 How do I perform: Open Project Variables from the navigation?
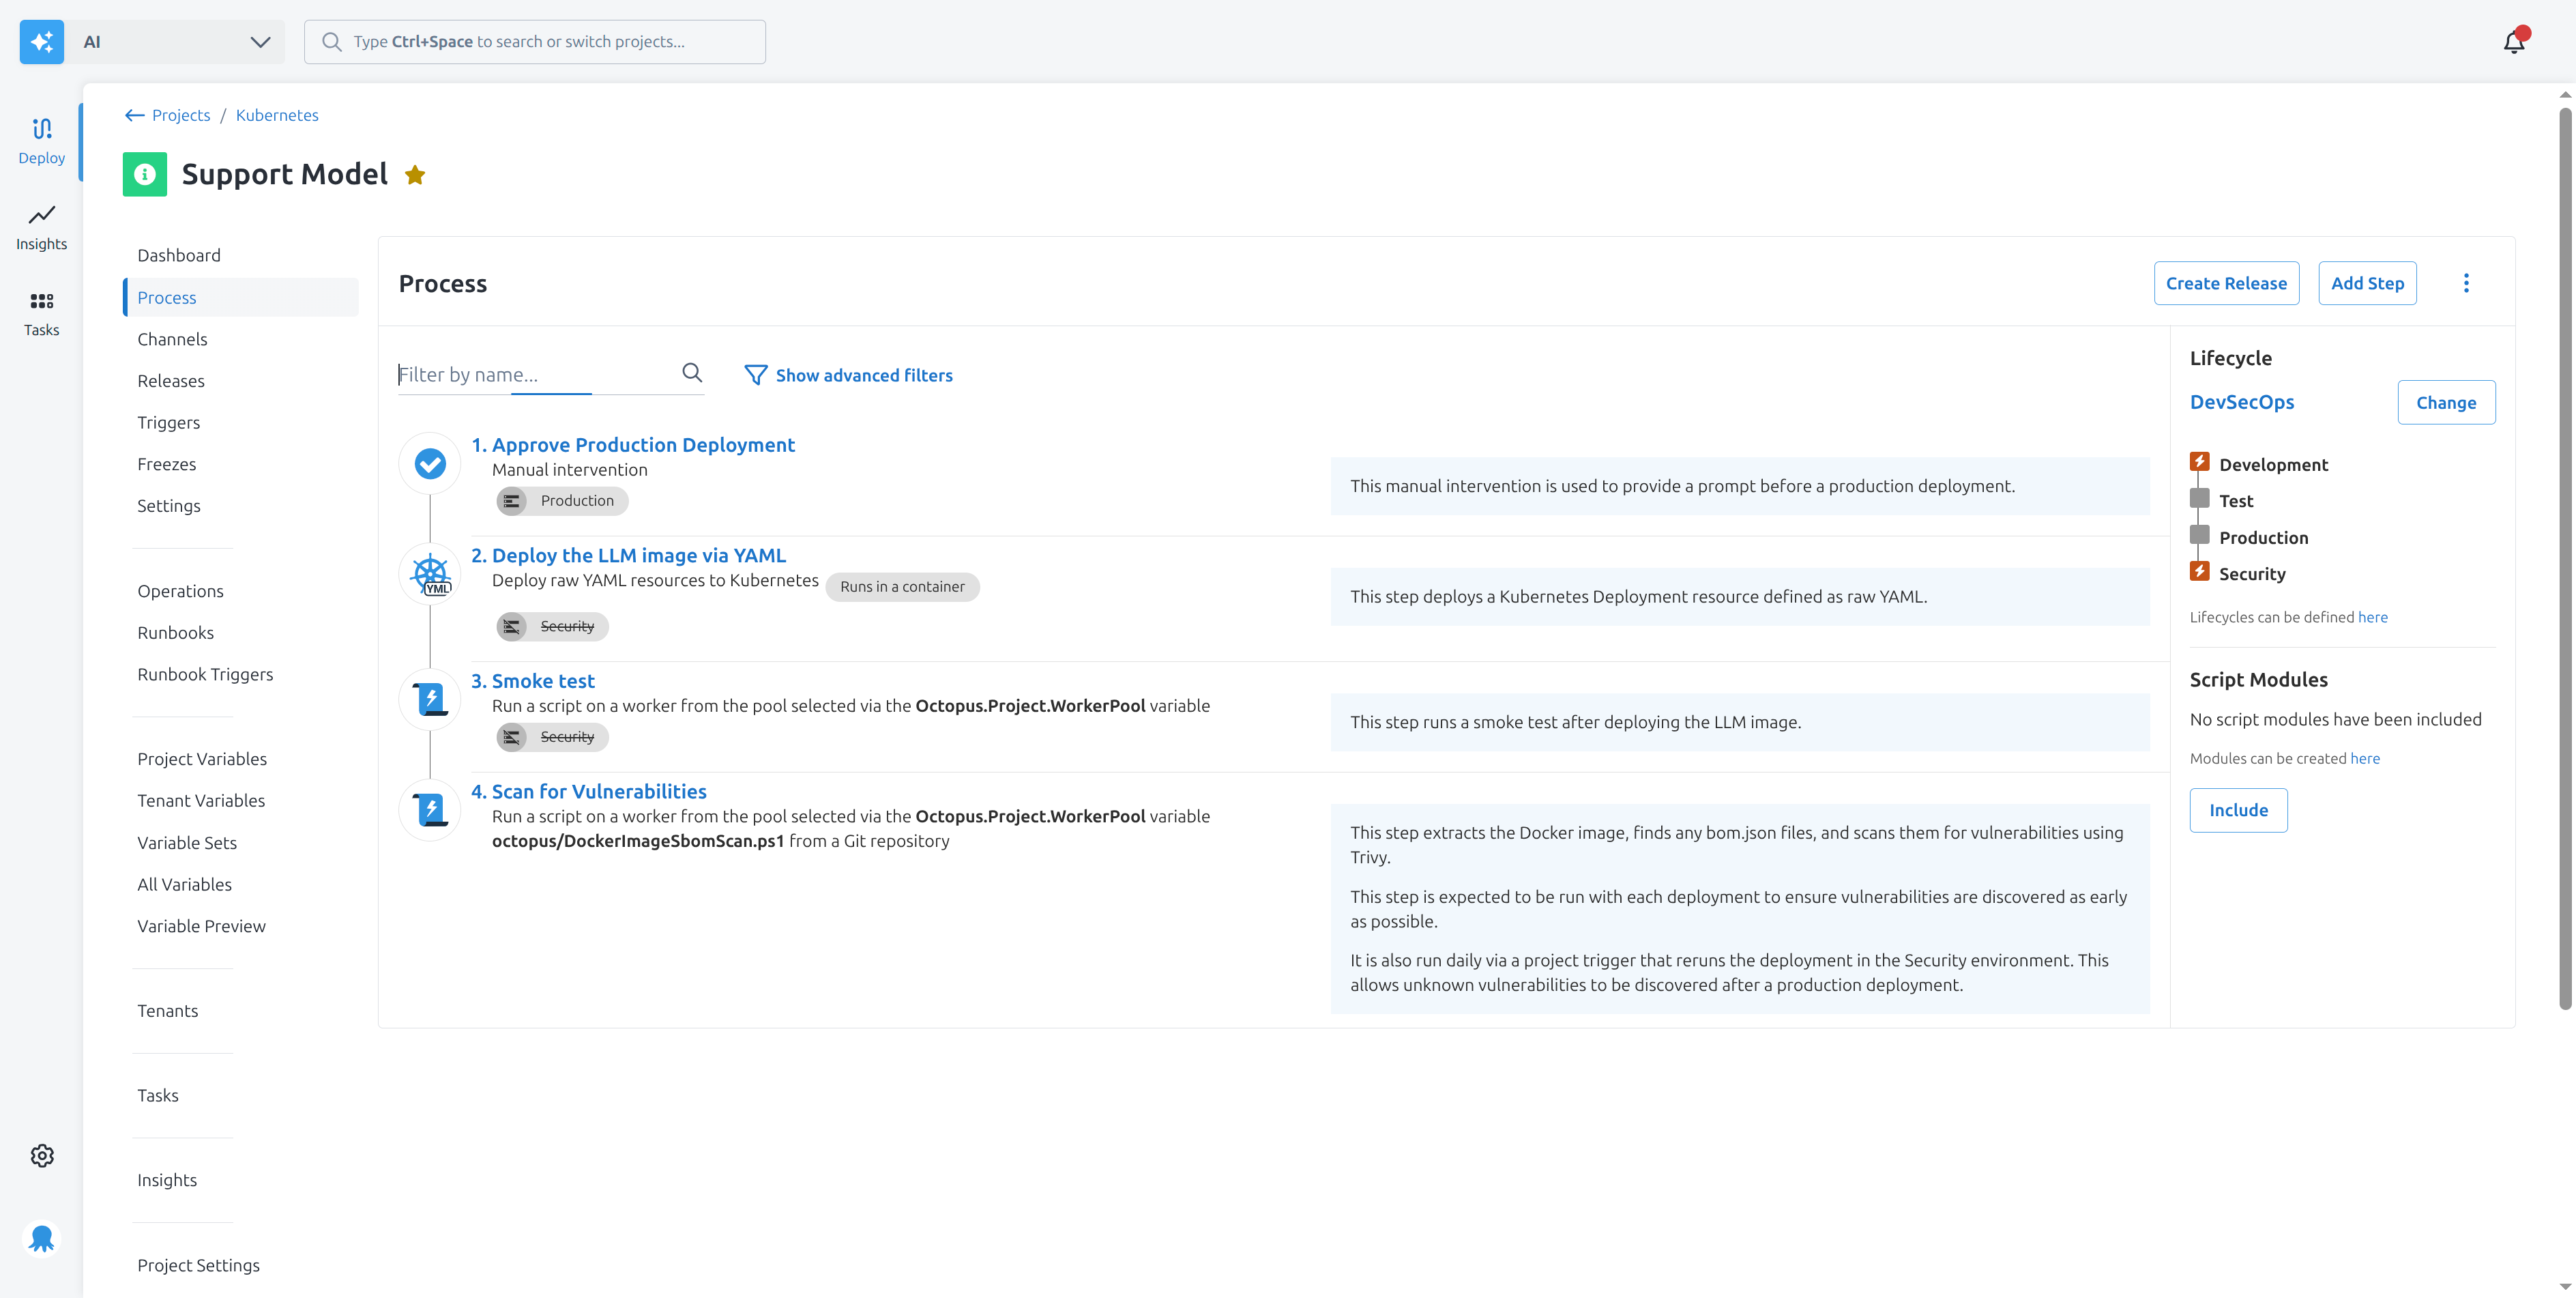click(202, 758)
